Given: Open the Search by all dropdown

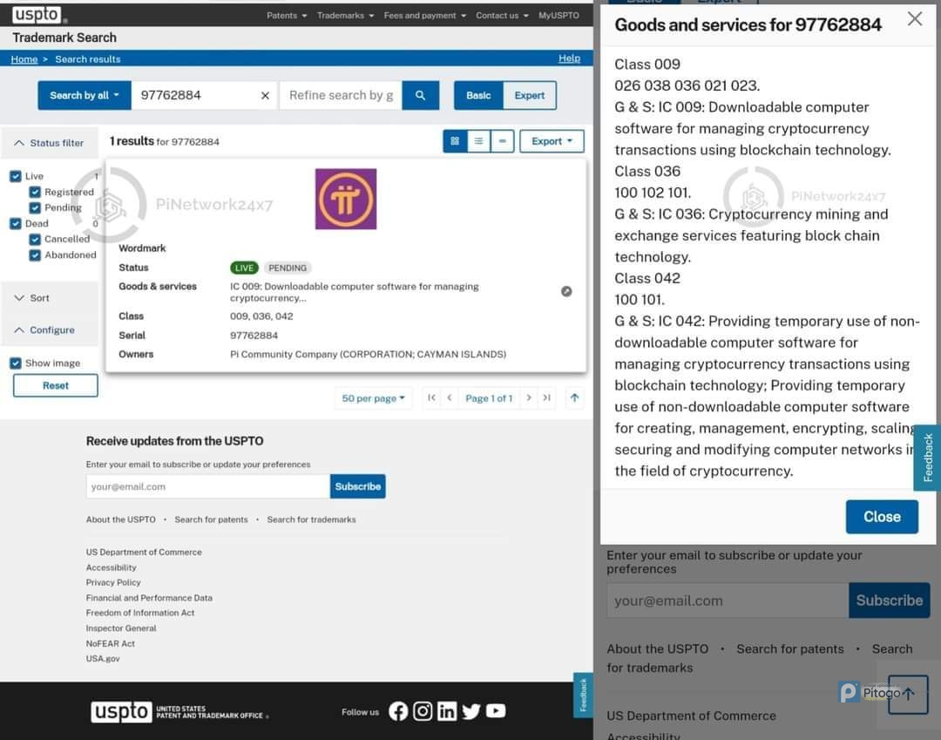Looking at the screenshot, I should click(x=84, y=95).
